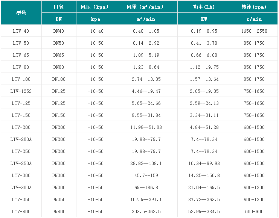Click the 52.99--334.5 power cell
The image size is (279, 218).
pos(204,212)
